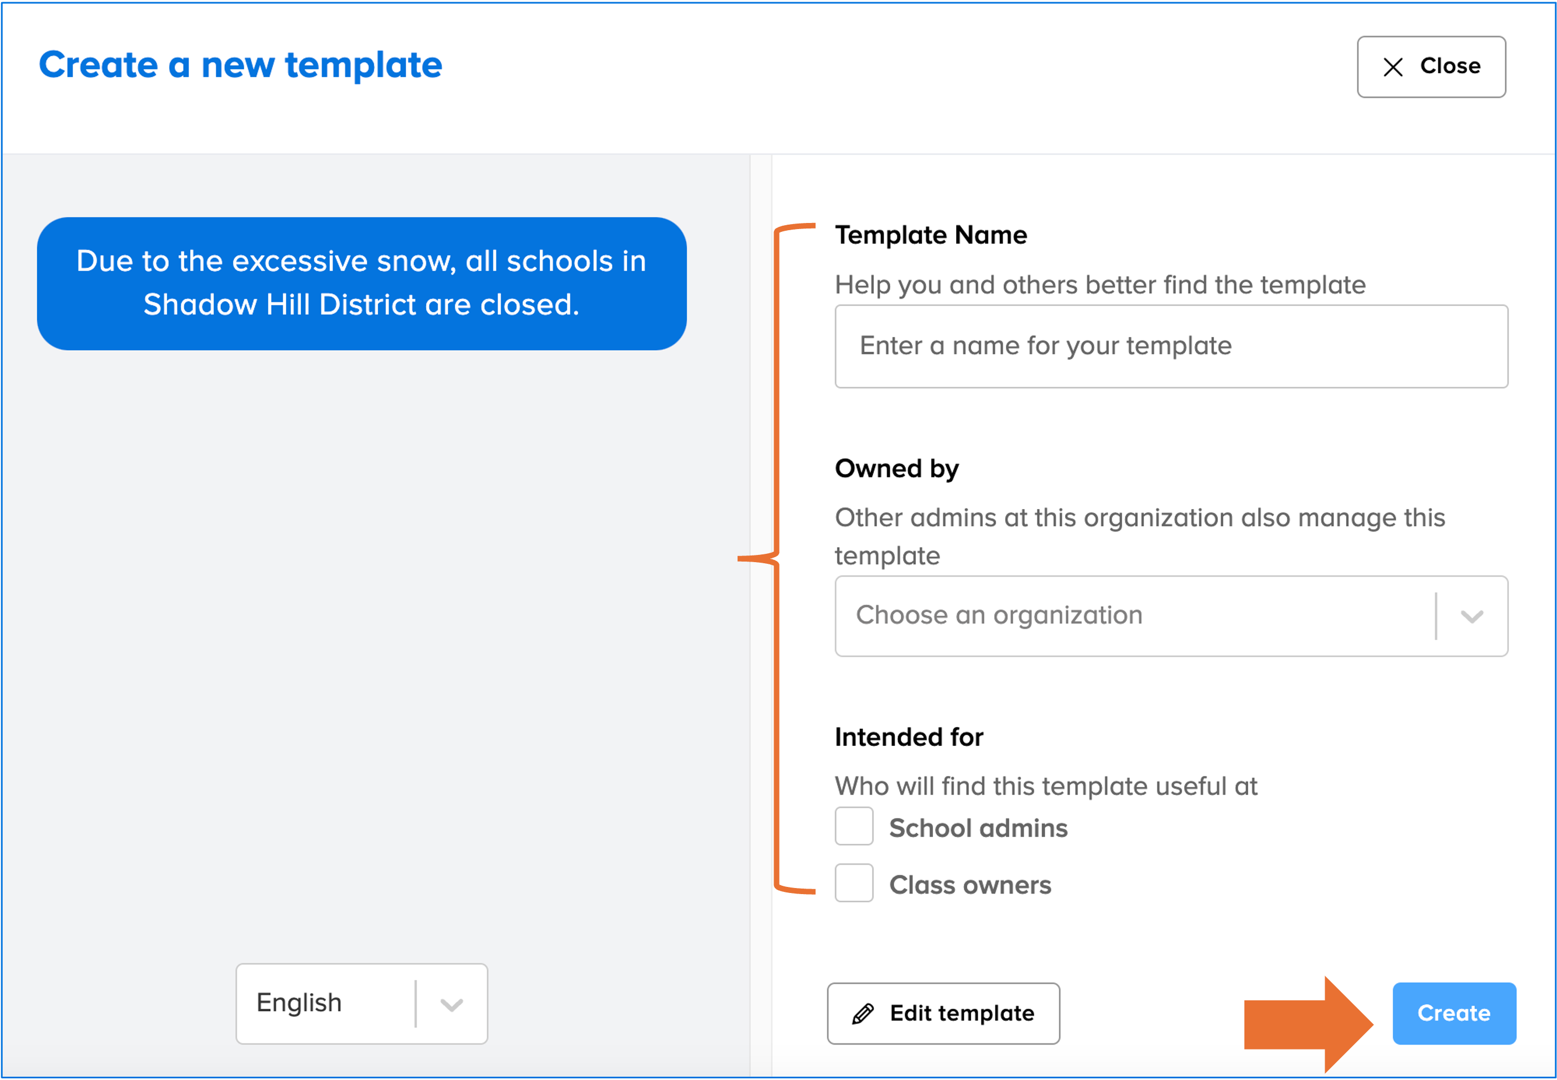Click the pencil icon on Edit template
The width and height of the screenshot is (1557, 1080).
[862, 1014]
